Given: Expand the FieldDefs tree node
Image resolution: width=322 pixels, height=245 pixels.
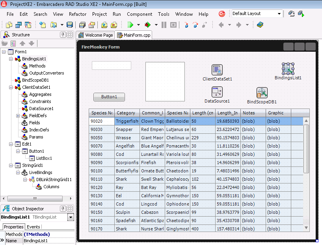Looking at the screenshot, I should [x=18, y=116].
